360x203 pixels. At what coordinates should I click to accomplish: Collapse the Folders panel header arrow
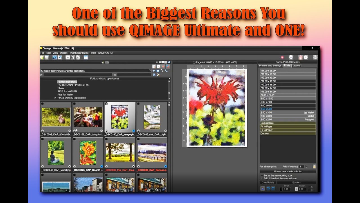click(169, 79)
